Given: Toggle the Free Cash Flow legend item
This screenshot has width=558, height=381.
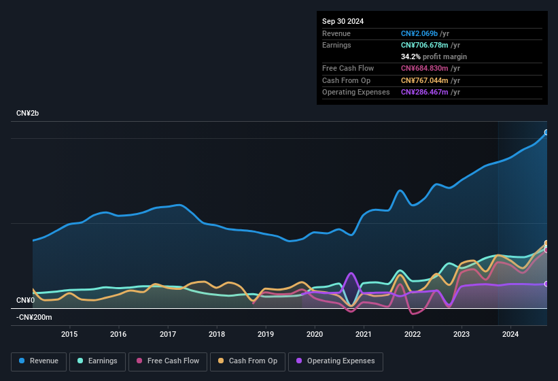Looking at the screenshot, I should coord(168,361).
